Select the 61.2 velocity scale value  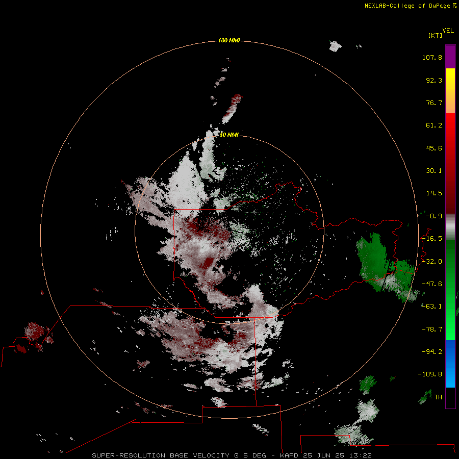(x=434, y=125)
